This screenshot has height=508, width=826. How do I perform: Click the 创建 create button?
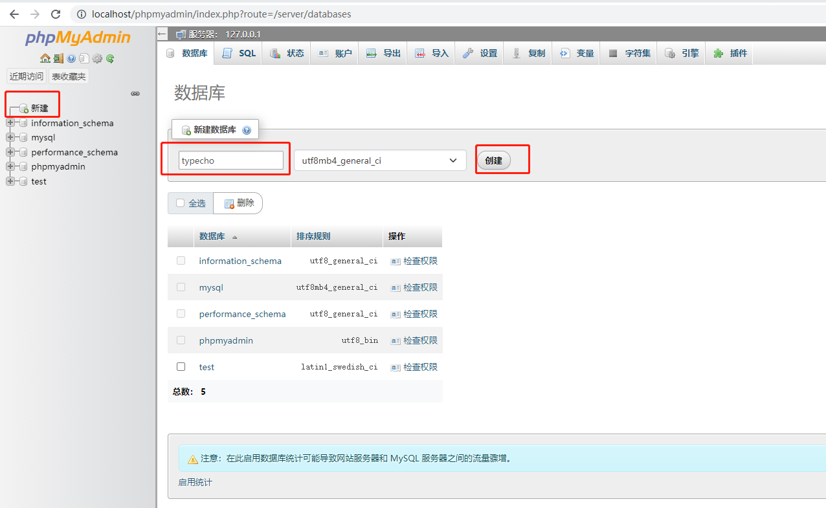coord(494,160)
